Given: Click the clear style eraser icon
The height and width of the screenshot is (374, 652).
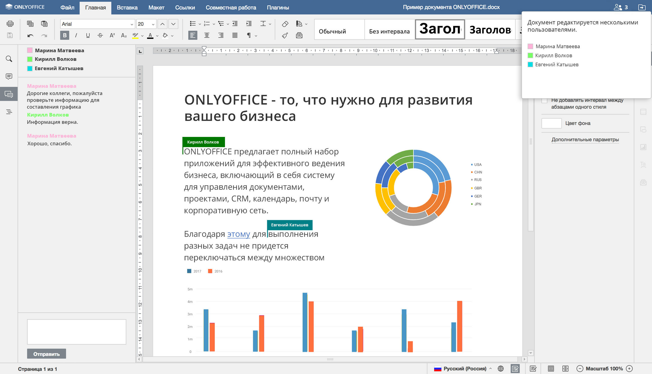Looking at the screenshot, I should click(x=285, y=24).
